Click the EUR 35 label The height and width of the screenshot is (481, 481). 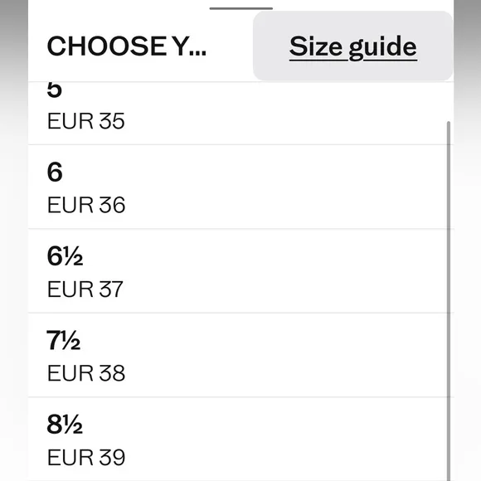[86, 121]
